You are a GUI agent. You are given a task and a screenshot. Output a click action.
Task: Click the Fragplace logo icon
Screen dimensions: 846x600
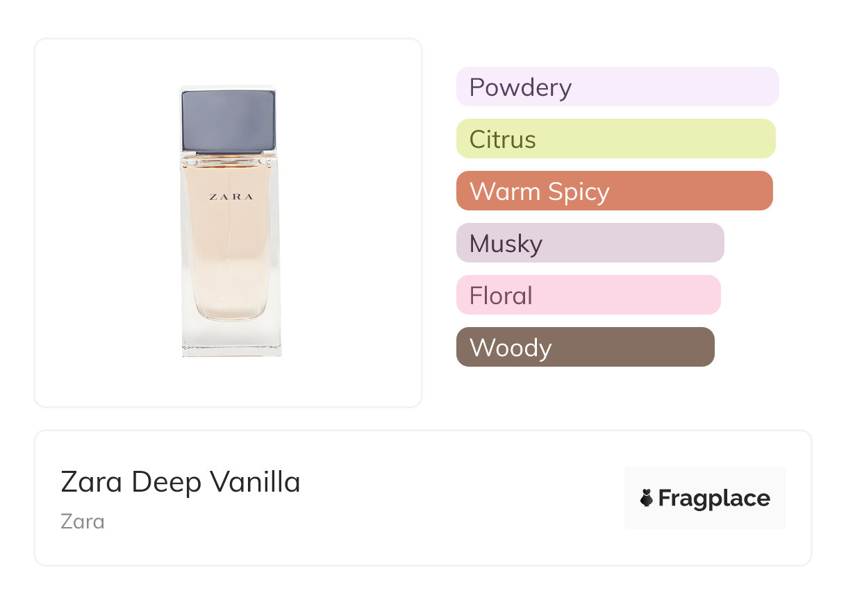[x=647, y=498]
